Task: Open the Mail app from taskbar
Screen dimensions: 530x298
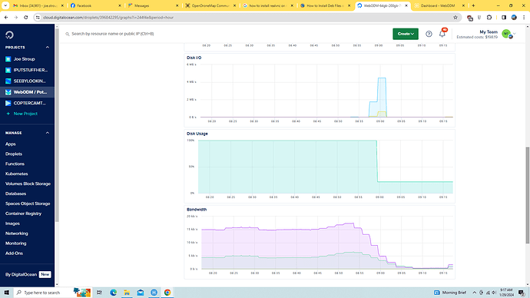Action: (141, 293)
